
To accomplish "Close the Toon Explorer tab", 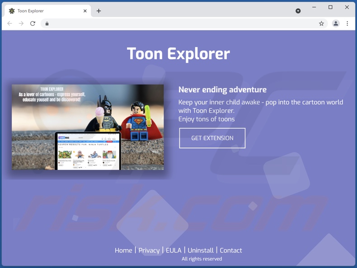I will [85, 11].
